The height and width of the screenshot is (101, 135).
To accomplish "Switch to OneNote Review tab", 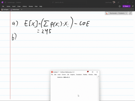I will (x=31, y=6).
